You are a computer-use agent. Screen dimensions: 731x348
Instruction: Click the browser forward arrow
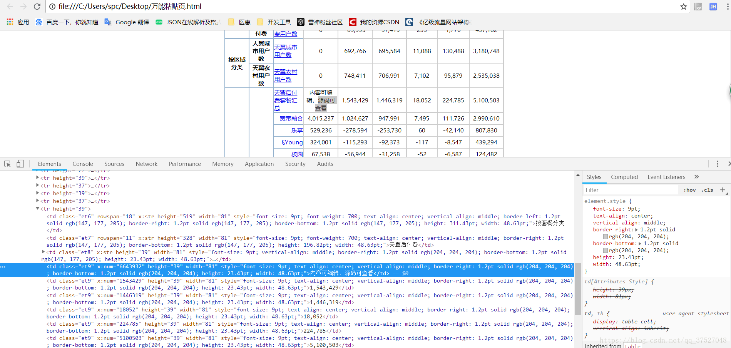(x=23, y=7)
